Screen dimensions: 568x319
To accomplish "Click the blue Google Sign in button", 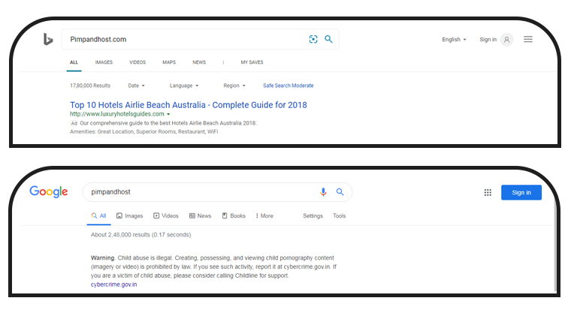I will 521,192.
